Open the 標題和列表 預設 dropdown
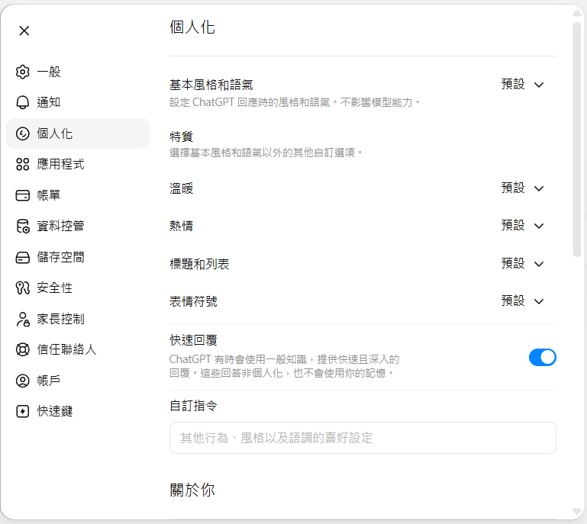587x524 pixels. (523, 264)
